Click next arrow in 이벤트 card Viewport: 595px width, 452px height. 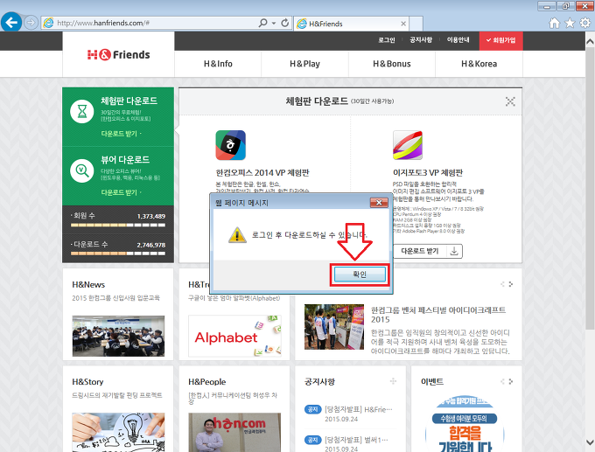coord(511,381)
